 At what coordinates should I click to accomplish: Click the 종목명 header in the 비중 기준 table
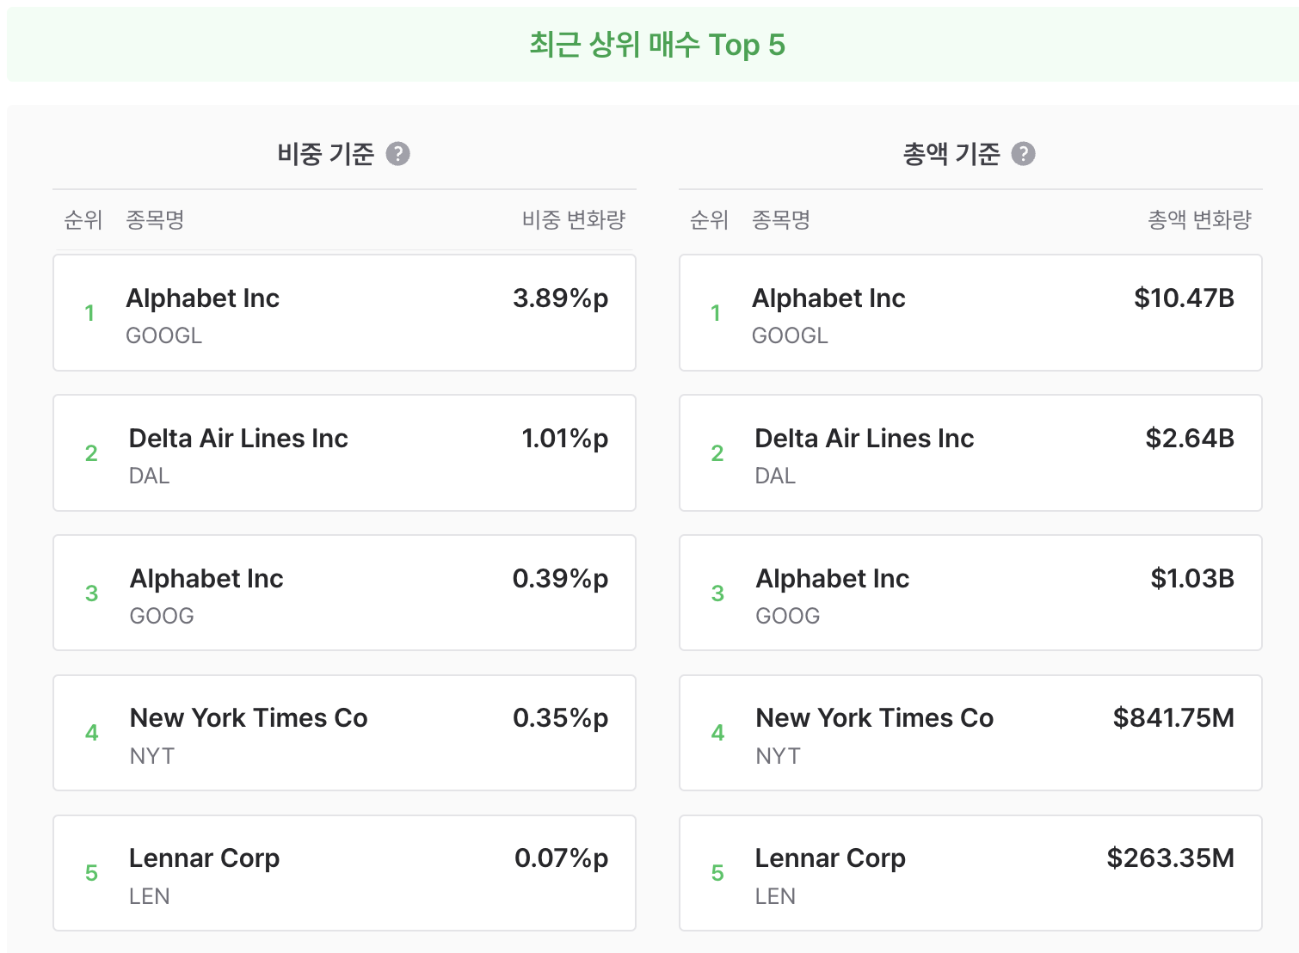(x=155, y=220)
